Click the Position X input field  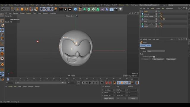pyautogui.click(x=109, y=90)
